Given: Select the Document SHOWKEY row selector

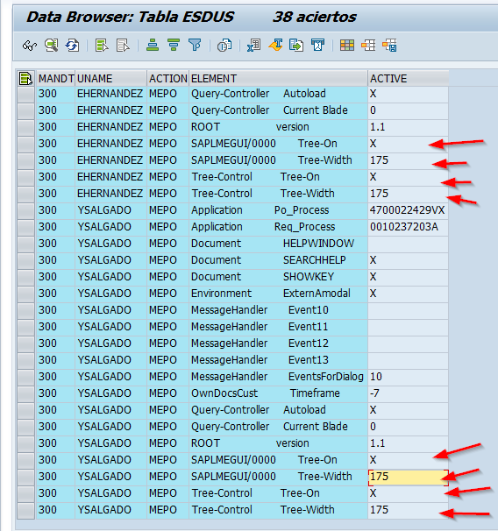Looking at the screenshot, I should [25, 277].
